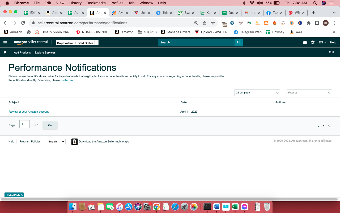This screenshot has width=340, height=213.
Task: Open Seller Central messages envelope icon
Action: click(x=305, y=42)
